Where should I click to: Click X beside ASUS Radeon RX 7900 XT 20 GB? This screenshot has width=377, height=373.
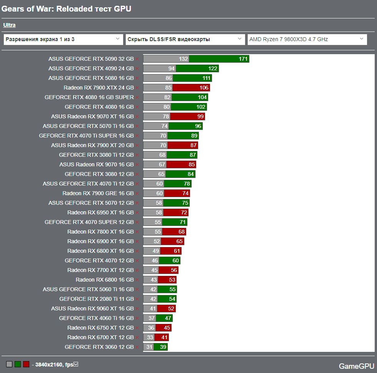click(137, 146)
